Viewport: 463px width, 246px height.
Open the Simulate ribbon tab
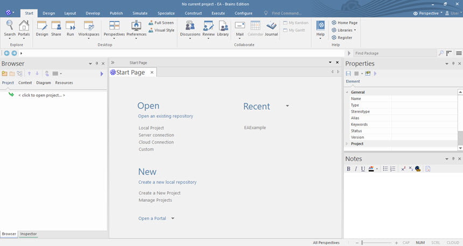coord(140,13)
